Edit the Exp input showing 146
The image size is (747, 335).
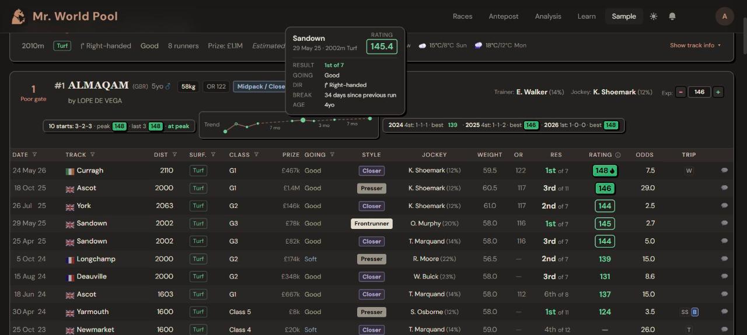(699, 92)
